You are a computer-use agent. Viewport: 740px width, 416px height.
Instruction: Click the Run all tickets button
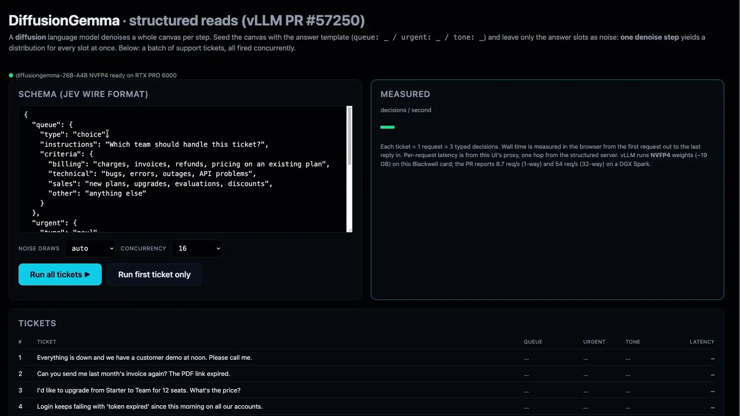click(x=60, y=275)
